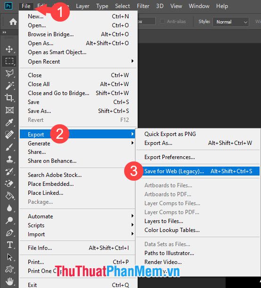Open the 3D menu

point(160,6)
